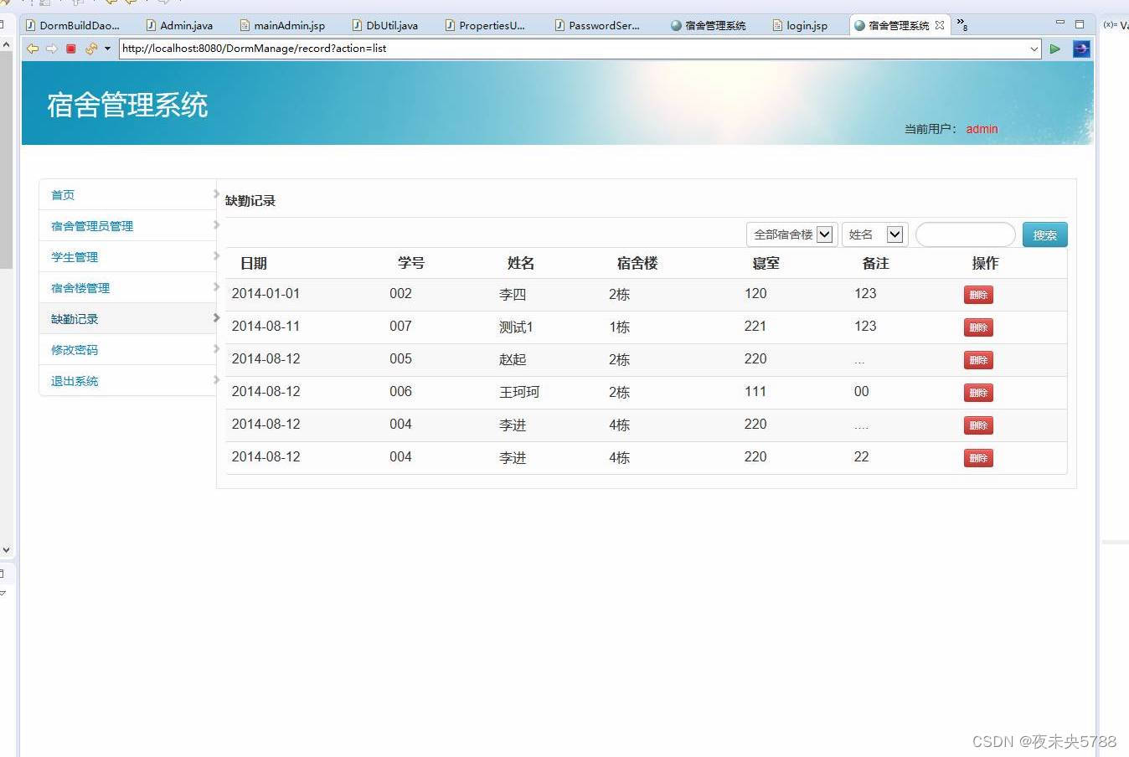Click the admin user link

coord(981,129)
